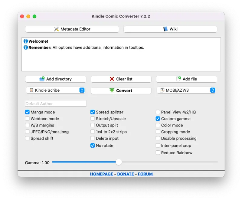Uncheck the Manga mode checkbox
Screen dimensions: 242x200
click(x=27, y=112)
